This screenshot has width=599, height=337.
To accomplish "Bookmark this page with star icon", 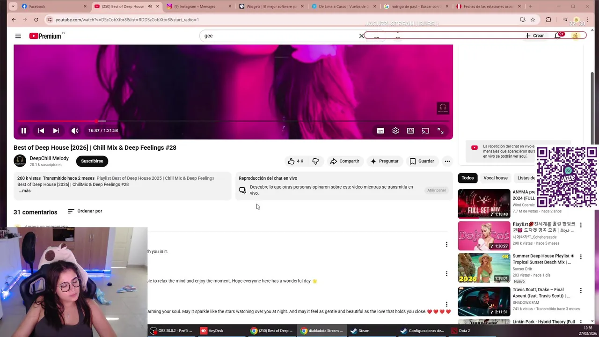I will 533,20.
